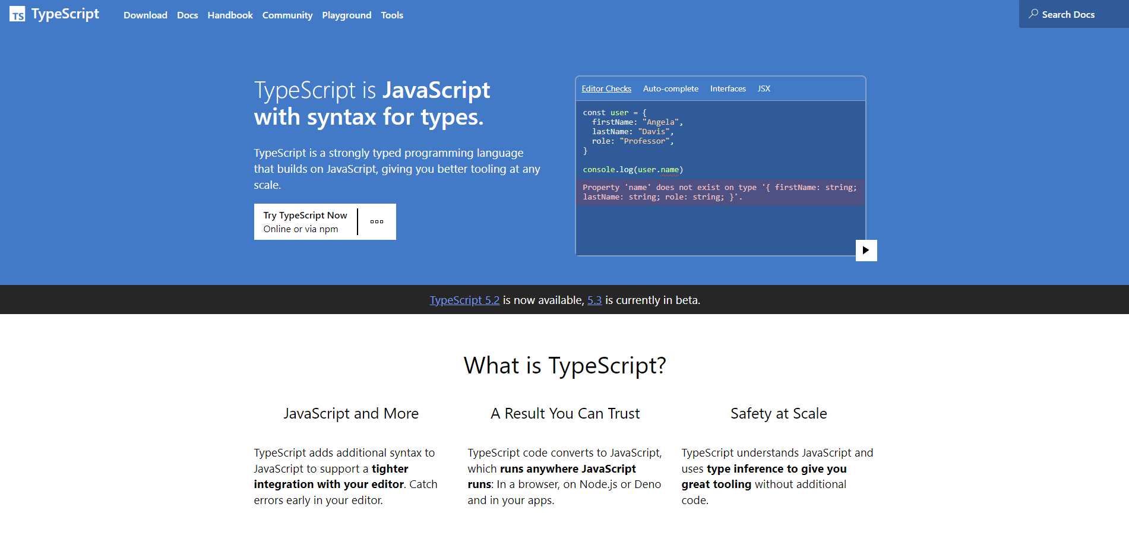Click the TypeScript TS logo icon

coord(17,14)
